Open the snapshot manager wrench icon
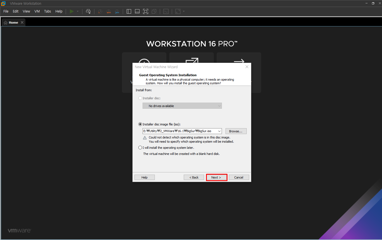382x240 pixels. tap(117, 11)
